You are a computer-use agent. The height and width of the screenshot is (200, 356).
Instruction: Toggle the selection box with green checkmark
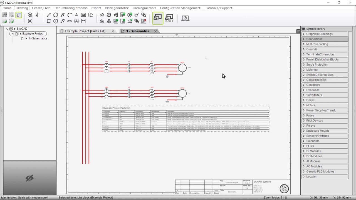(12, 21)
